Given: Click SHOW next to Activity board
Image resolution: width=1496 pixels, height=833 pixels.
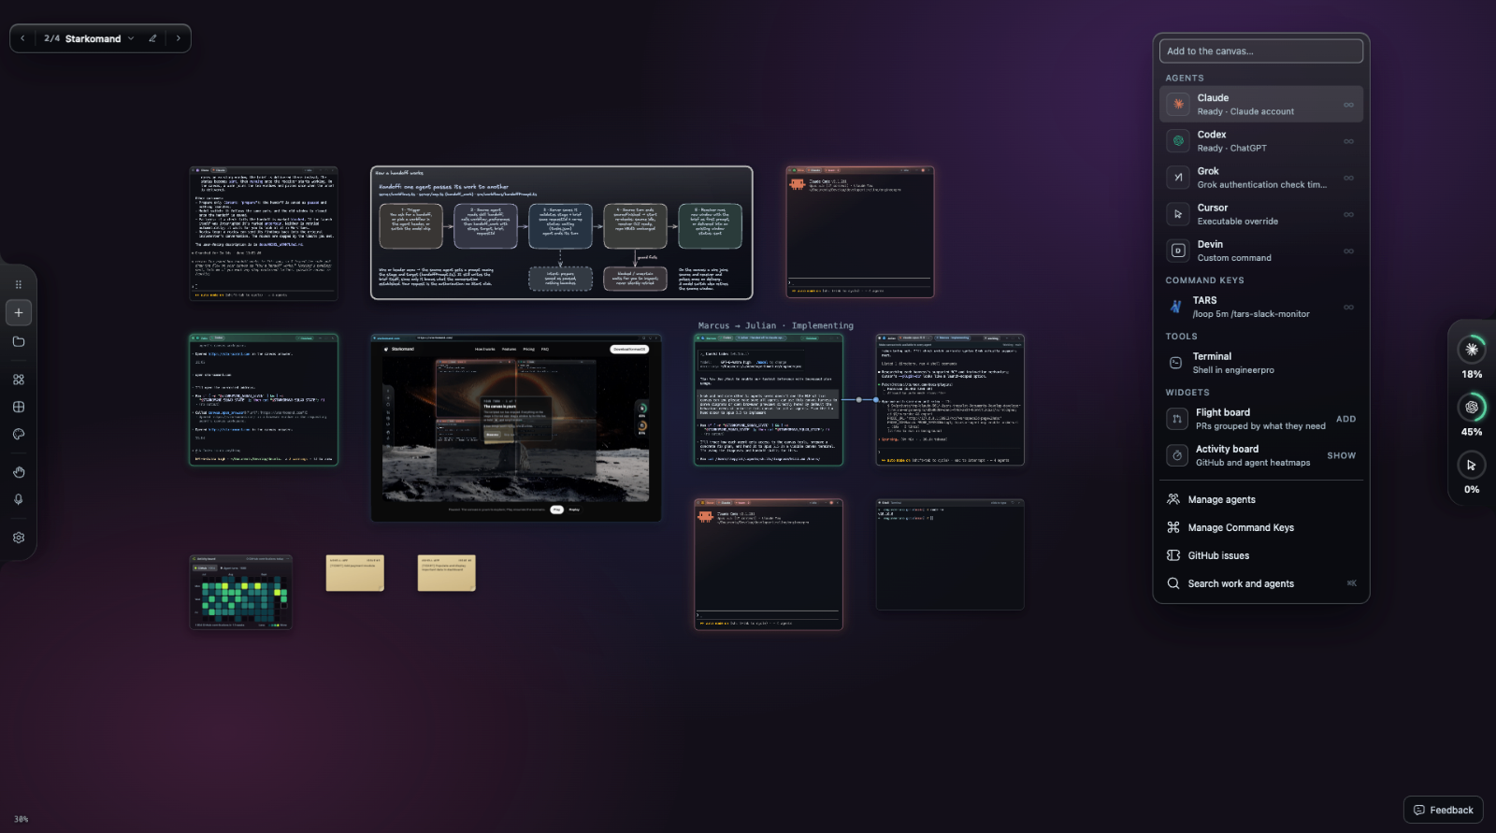Looking at the screenshot, I should (x=1341, y=455).
